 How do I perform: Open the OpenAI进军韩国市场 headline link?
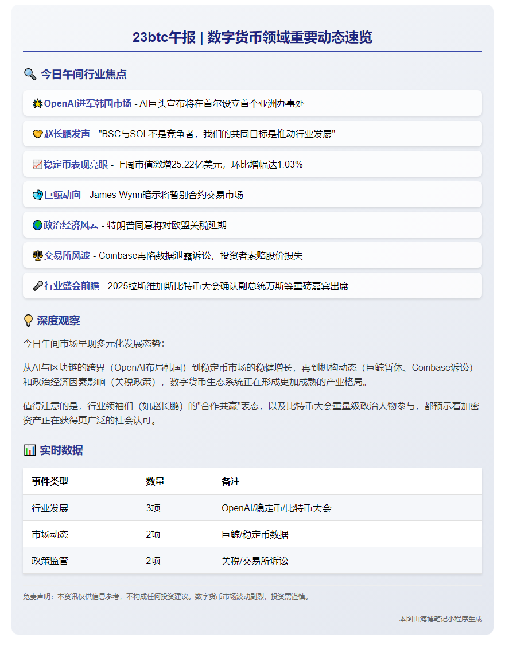(x=87, y=104)
